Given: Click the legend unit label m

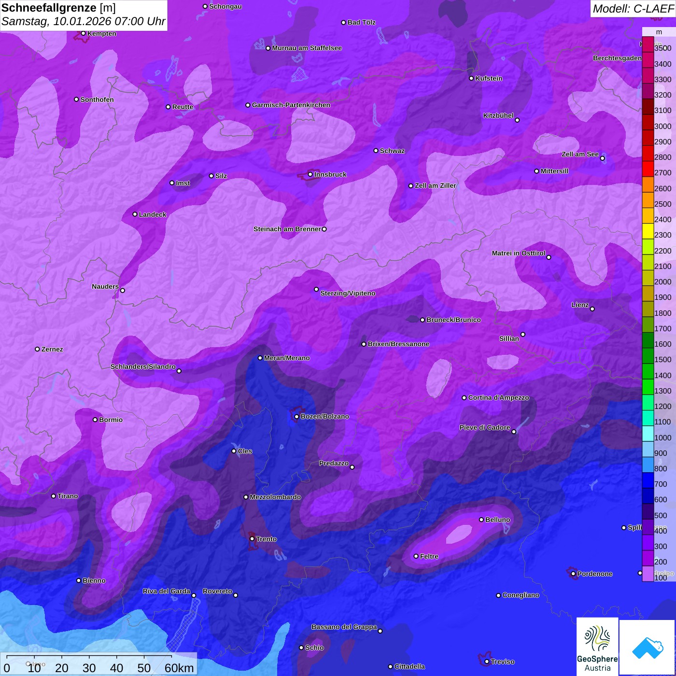Looking at the screenshot, I should click(659, 32).
